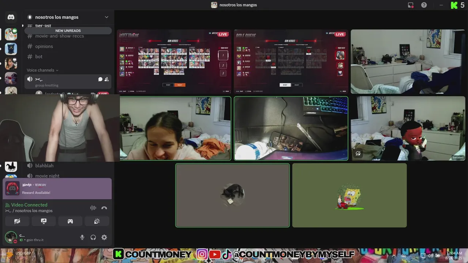Image resolution: width=468 pixels, height=263 pixels.
Task: Collapse the Voice channels category
Action: 42,70
